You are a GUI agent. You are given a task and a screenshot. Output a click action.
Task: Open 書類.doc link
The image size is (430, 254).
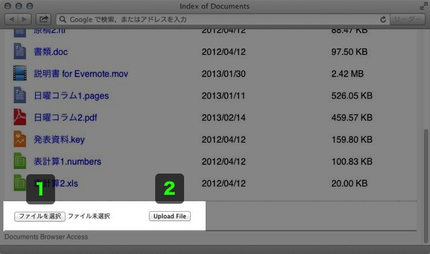(x=51, y=52)
